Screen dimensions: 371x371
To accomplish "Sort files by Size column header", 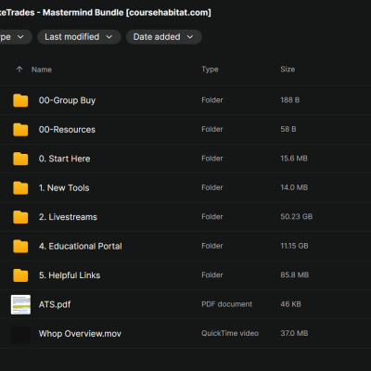I will pos(288,70).
